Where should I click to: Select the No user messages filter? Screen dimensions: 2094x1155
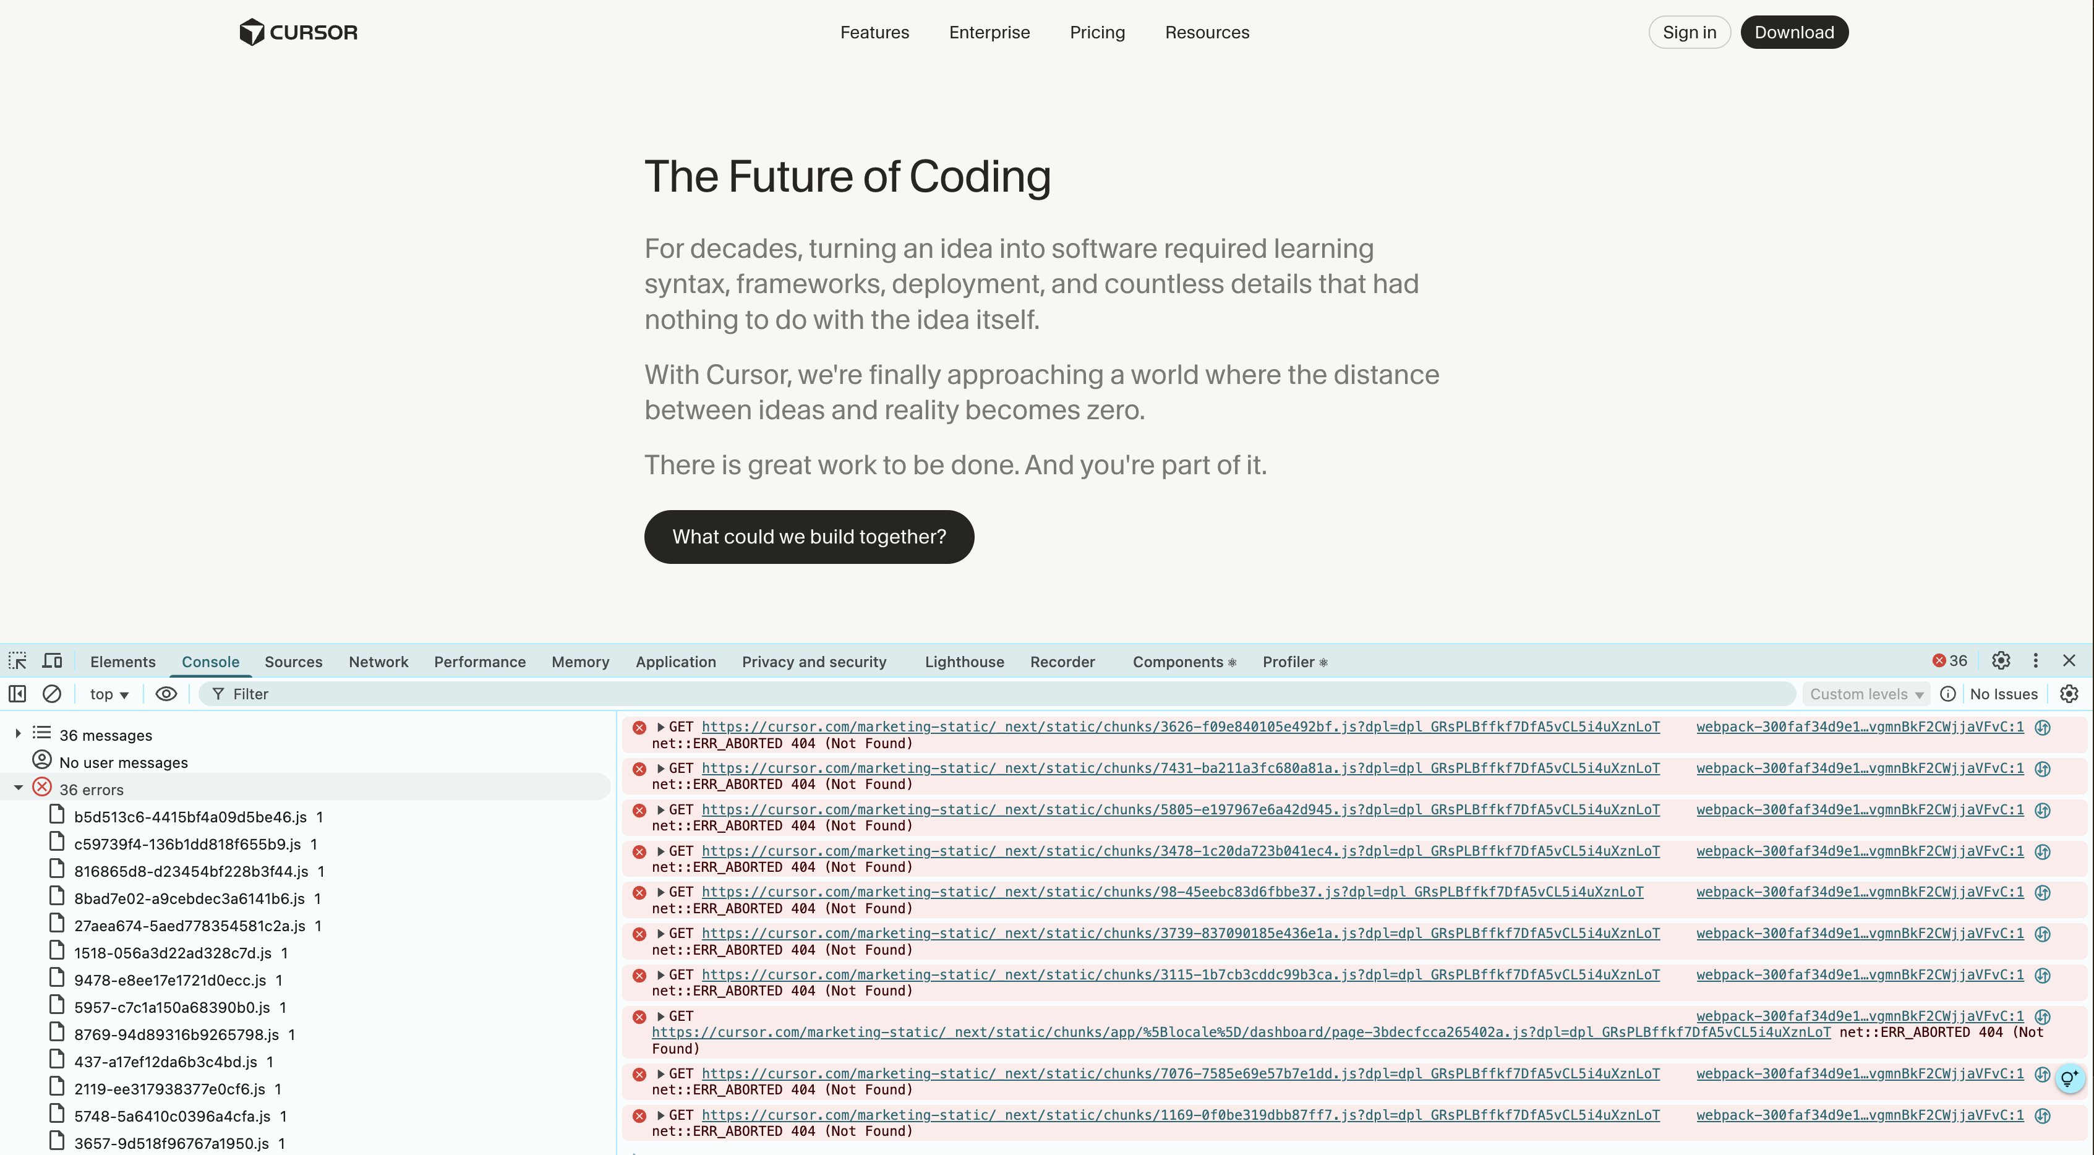[124, 762]
